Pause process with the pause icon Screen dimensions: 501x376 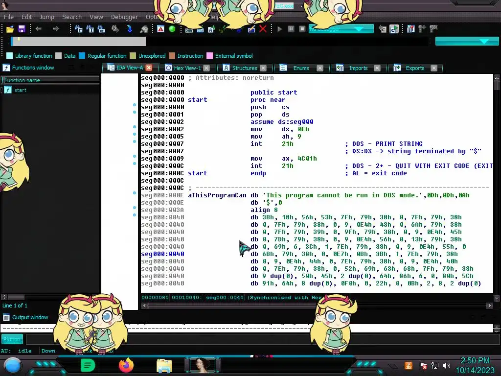click(291, 29)
